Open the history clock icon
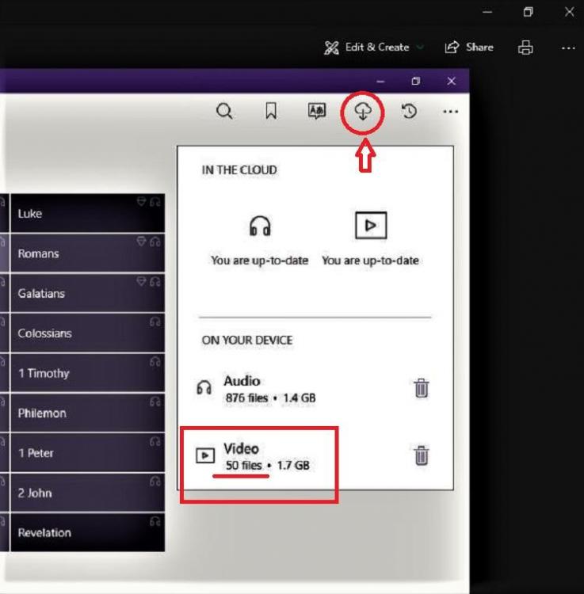 (x=409, y=112)
